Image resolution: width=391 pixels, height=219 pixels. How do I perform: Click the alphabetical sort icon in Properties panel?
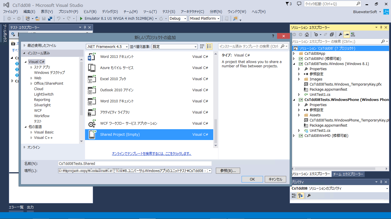300,196
